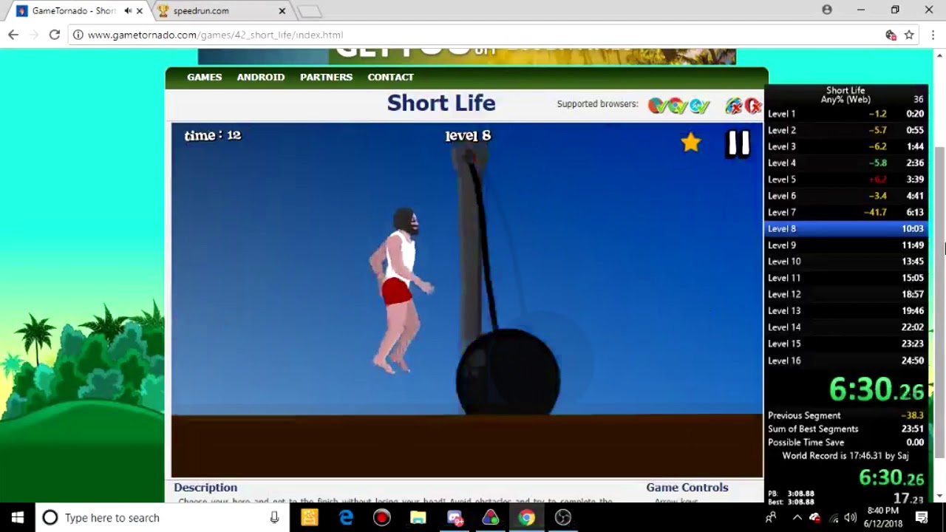Pause the Short Life game
946x532 pixels.
738,143
